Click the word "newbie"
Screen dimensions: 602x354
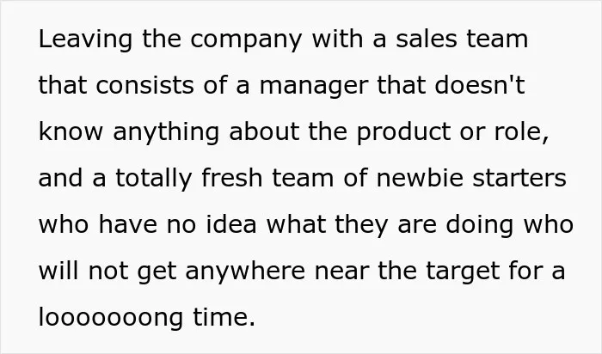[420, 178]
